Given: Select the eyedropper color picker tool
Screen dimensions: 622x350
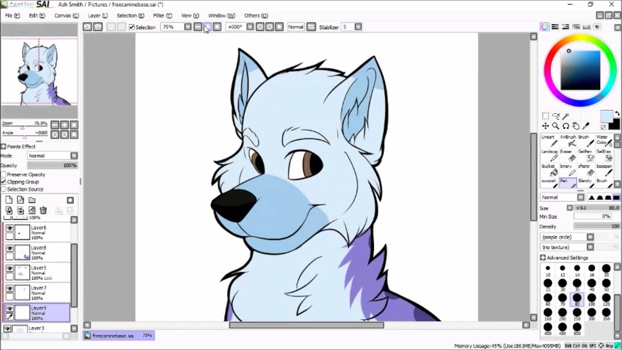Looking at the screenshot, I should point(586,126).
